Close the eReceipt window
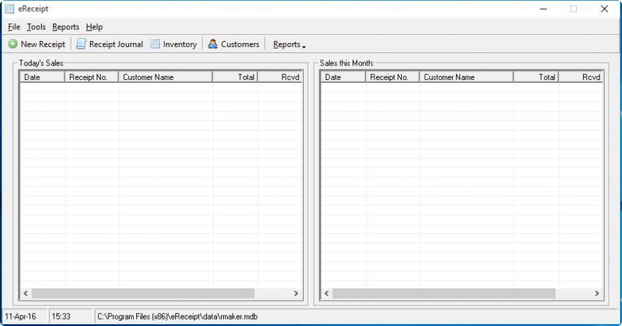 [x=604, y=9]
